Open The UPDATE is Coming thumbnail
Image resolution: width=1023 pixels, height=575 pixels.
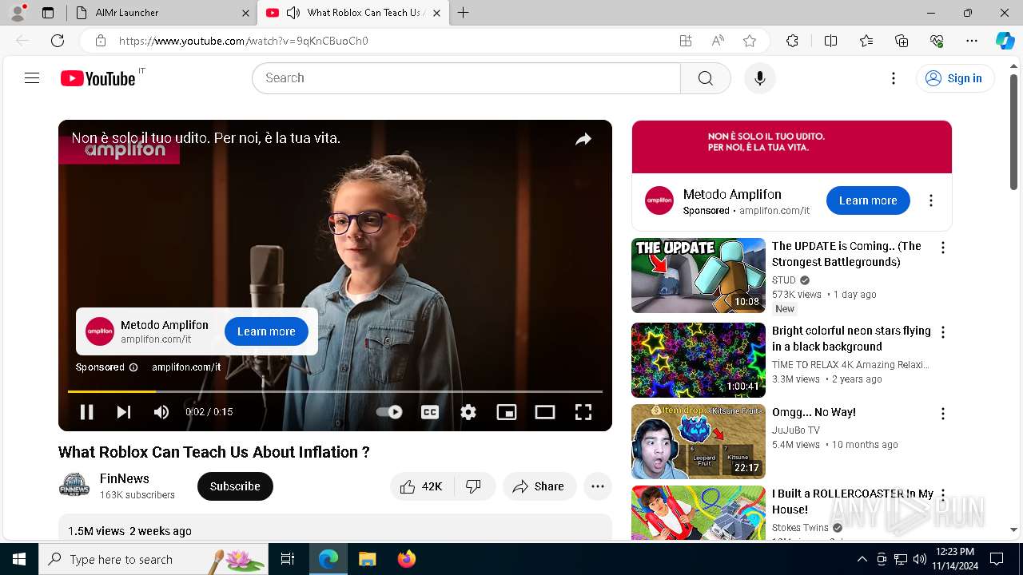pos(699,276)
